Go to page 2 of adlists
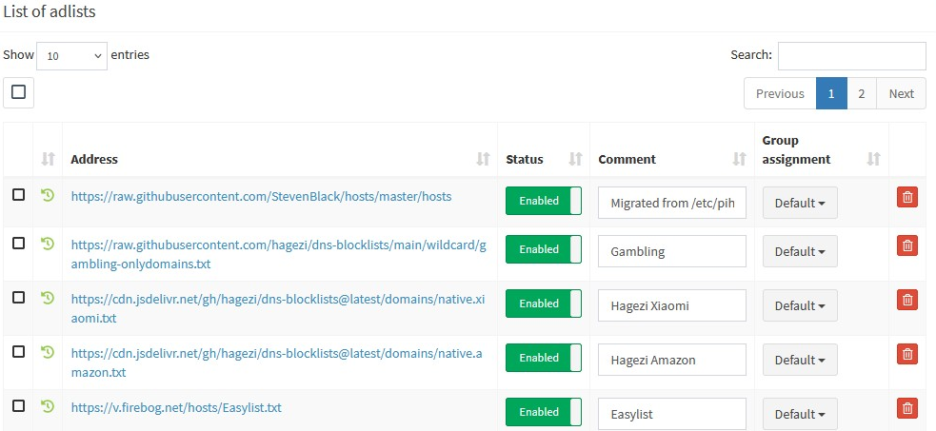 tap(862, 93)
